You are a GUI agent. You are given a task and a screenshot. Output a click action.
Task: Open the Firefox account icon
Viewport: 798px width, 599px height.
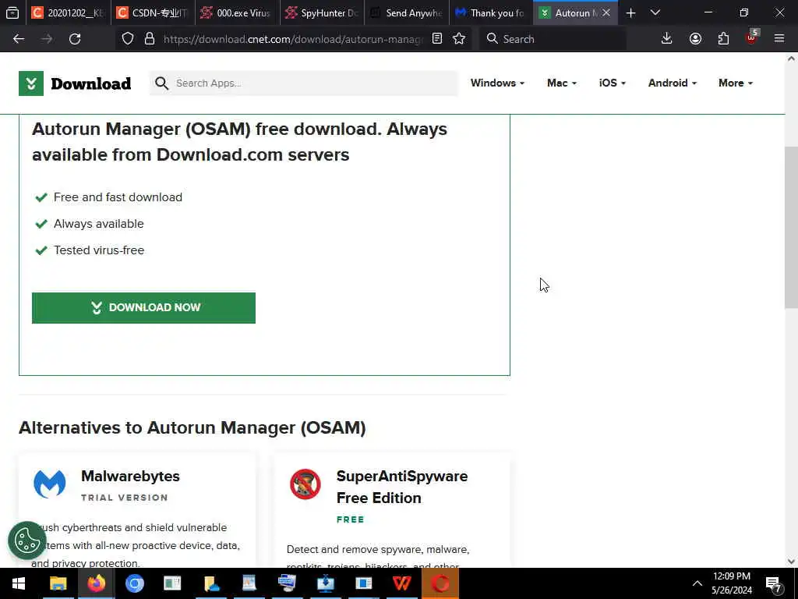(x=695, y=39)
